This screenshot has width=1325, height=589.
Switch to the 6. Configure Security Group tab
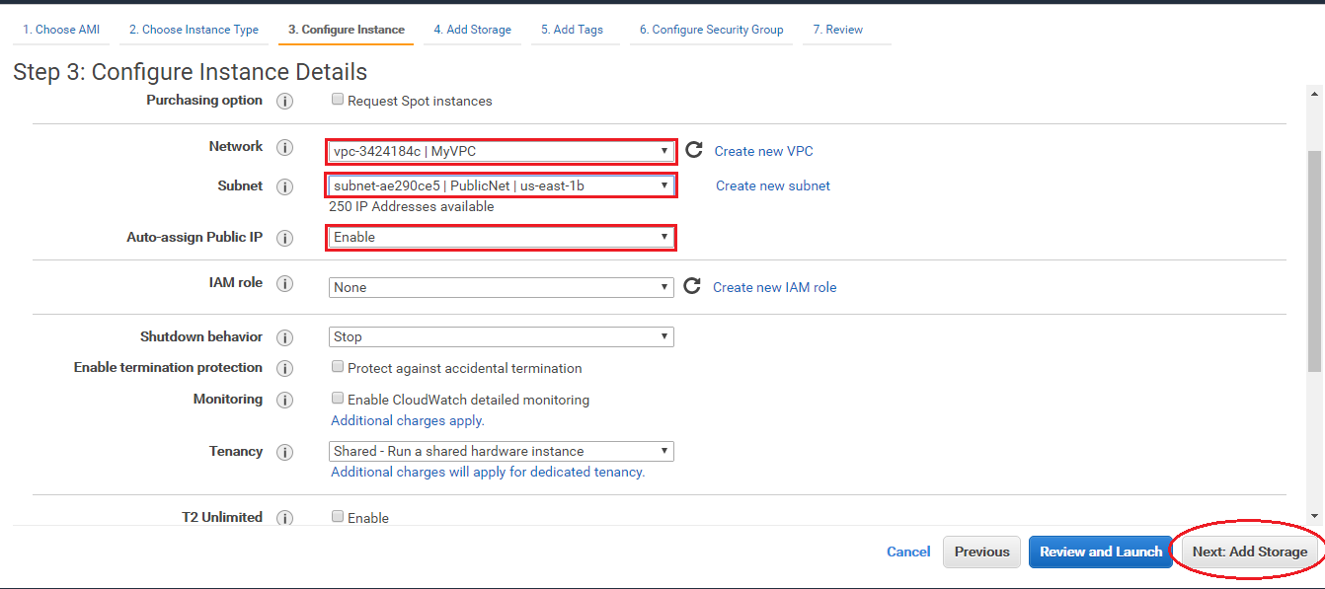(x=711, y=30)
